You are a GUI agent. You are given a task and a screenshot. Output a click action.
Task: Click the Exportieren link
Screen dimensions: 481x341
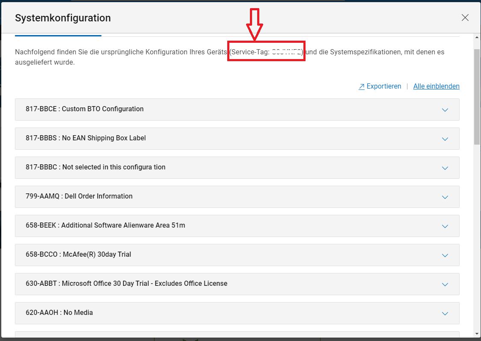coord(384,86)
